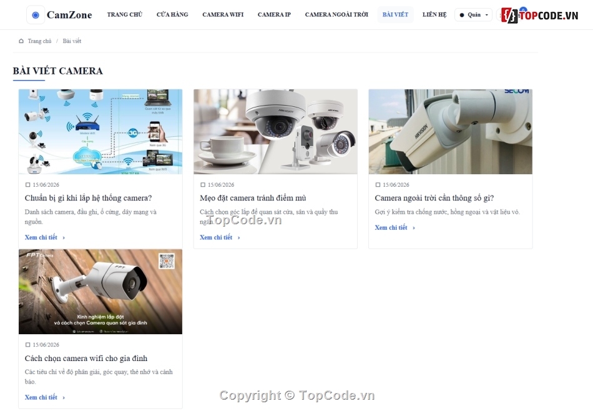Click the CamZone logo icon
The image size is (593, 416).
click(x=36, y=15)
